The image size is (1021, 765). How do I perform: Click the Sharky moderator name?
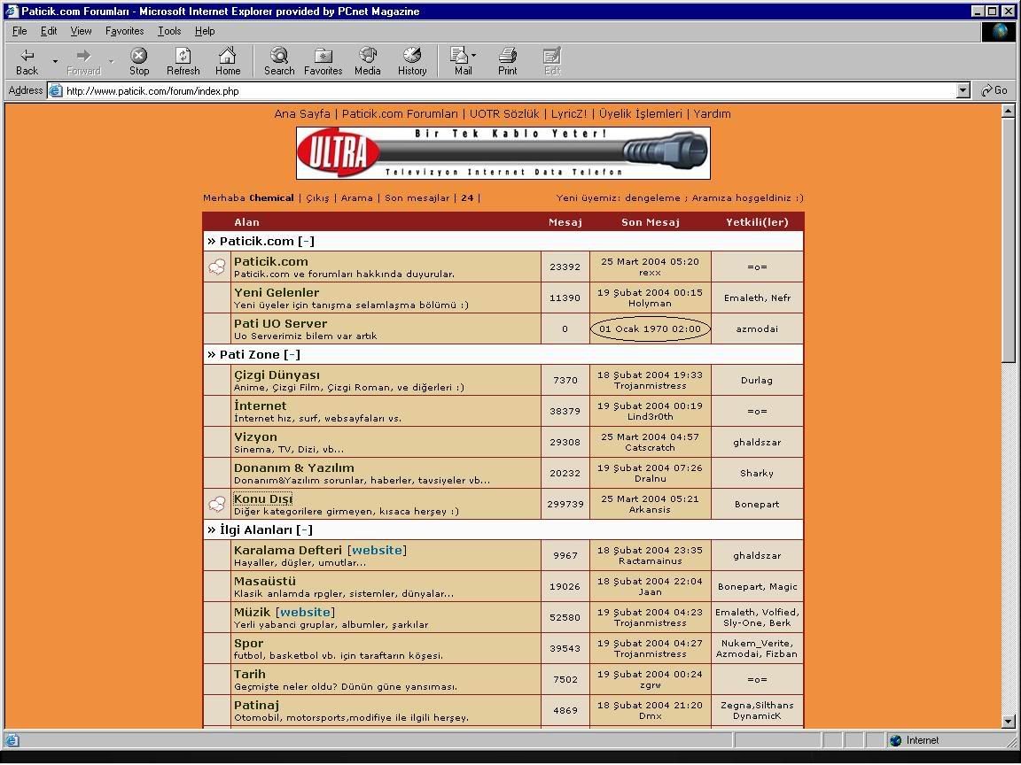coord(757,473)
